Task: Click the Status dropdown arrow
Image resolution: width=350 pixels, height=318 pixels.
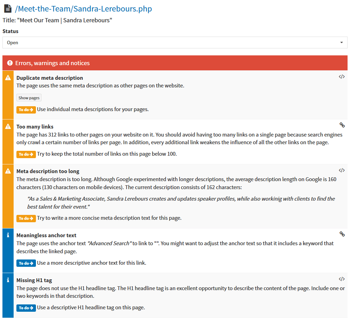Action: pos(341,42)
